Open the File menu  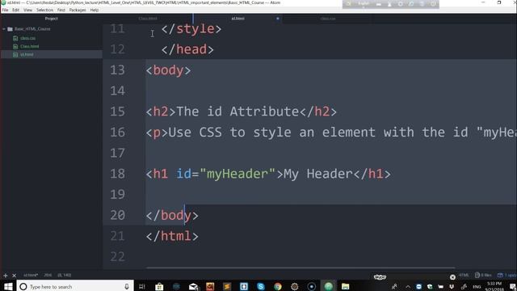[5, 10]
